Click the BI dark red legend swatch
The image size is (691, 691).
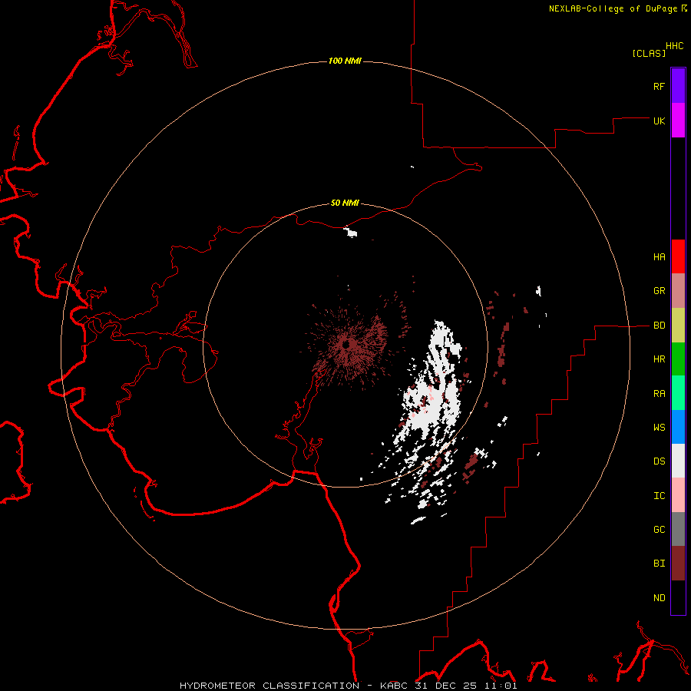coord(678,564)
